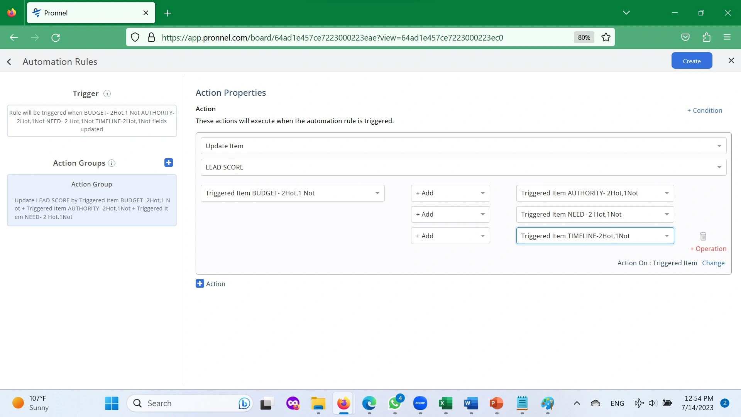Open the clock and date 12:54 PM
Image resolution: width=741 pixels, height=417 pixels.
pyautogui.click(x=699, y=403)
